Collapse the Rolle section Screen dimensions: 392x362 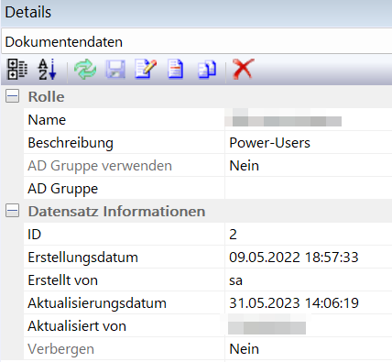tap(12, 96)
